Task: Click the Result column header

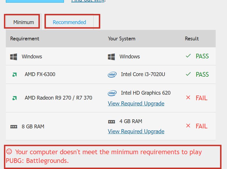Action: (192, 39)
